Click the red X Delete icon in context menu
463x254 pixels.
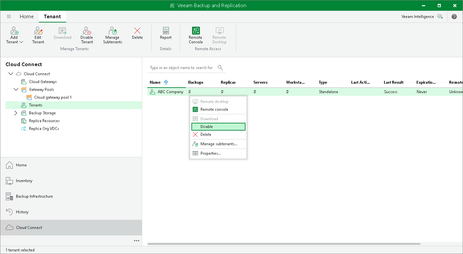pos(195,134)
